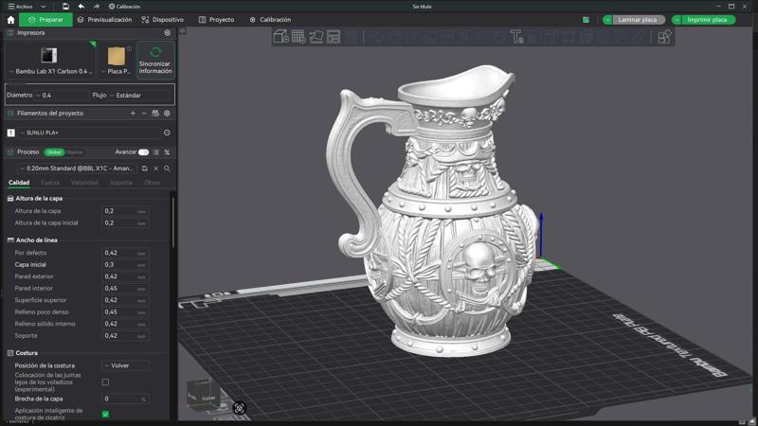Open printer settings gear in Impresora header
This screenshot has width=758, height=426.
pos(168,33)
